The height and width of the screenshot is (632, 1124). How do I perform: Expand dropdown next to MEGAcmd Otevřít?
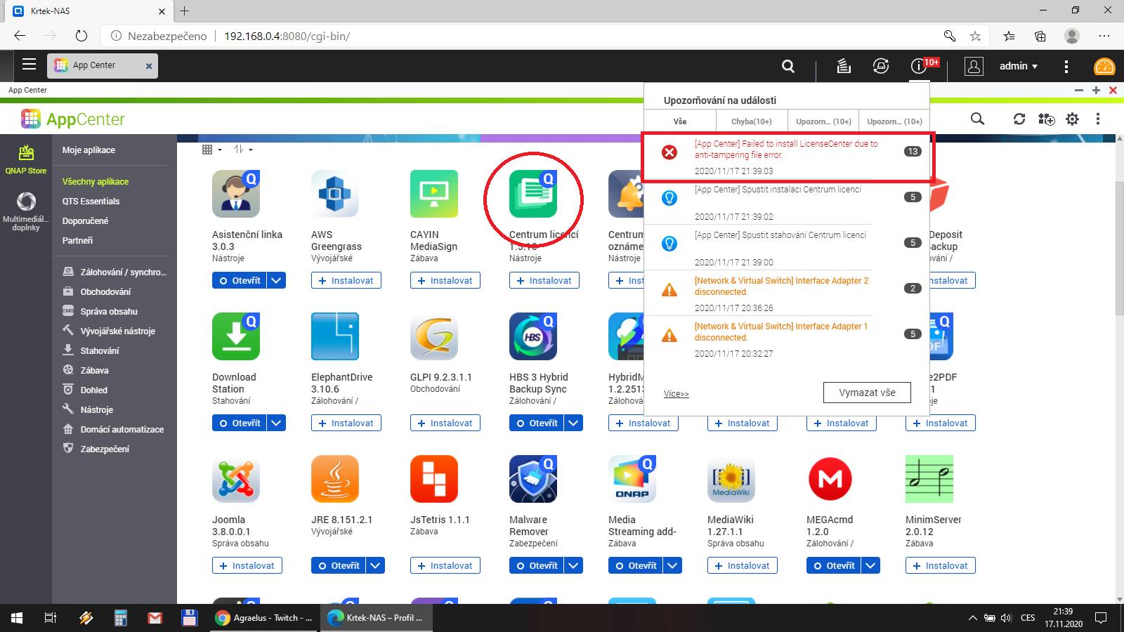tap(871, 565)
